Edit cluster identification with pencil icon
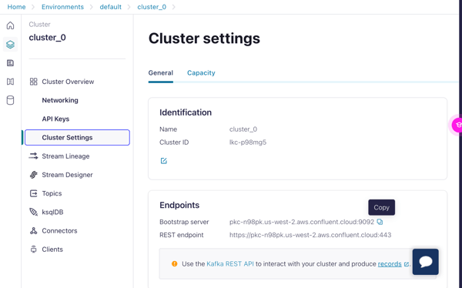Screen dimensions: 462x288 [164, 161]
